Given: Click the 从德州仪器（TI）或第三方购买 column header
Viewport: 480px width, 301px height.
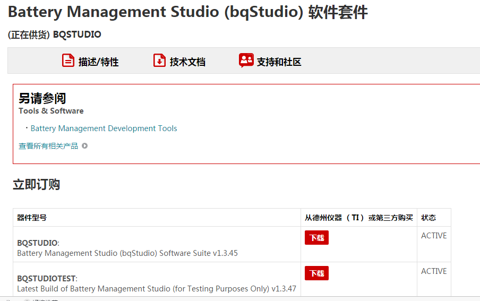Looking at the screenshot, I should [359, 218].
